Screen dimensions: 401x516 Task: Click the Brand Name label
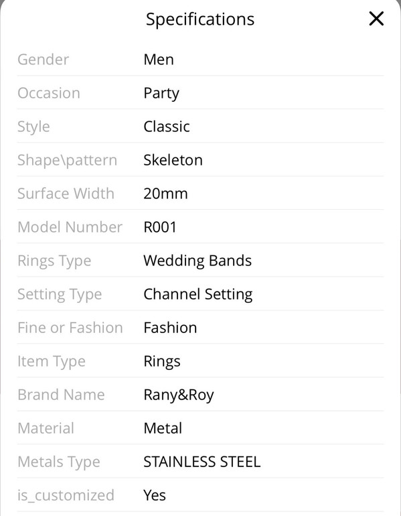(x=61, y=395)
